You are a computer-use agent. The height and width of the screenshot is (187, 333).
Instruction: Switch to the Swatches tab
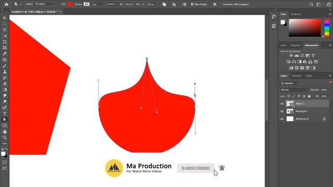click(296, 14)
